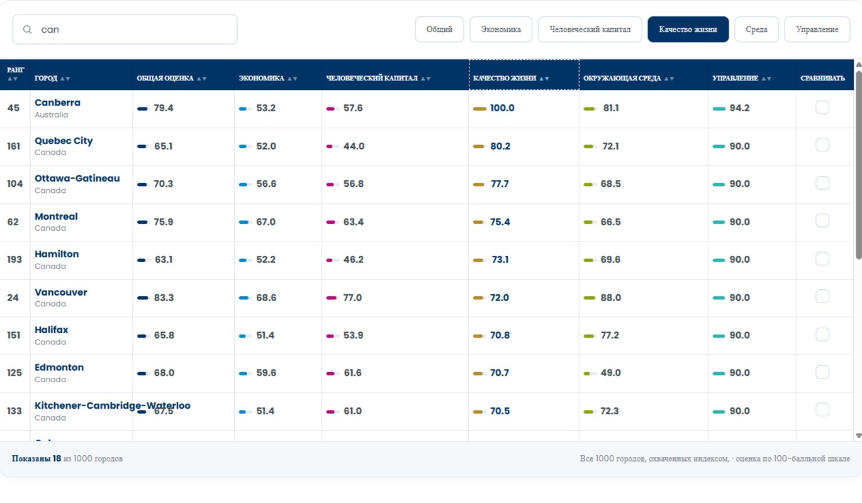Click Vancouver's environment score bar
The height and width of the screenshot is (503, 862).
click(x=590, y=298)
